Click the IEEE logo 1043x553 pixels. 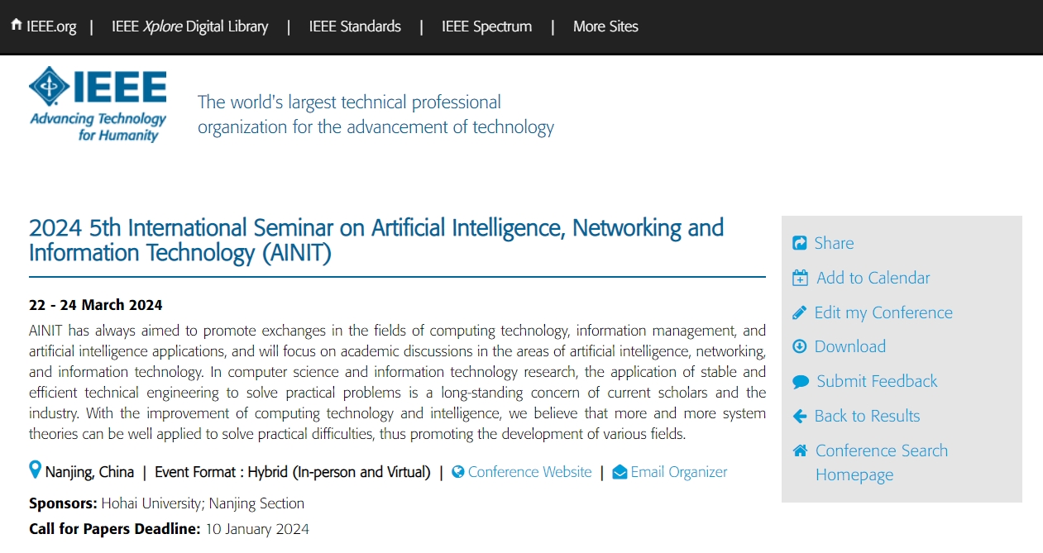pyautogui.click(x=98, y=104)
